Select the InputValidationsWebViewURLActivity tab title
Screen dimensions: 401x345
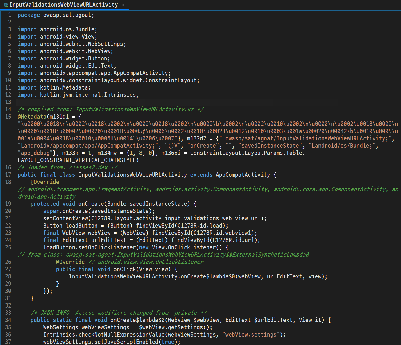tap(64, 5)
